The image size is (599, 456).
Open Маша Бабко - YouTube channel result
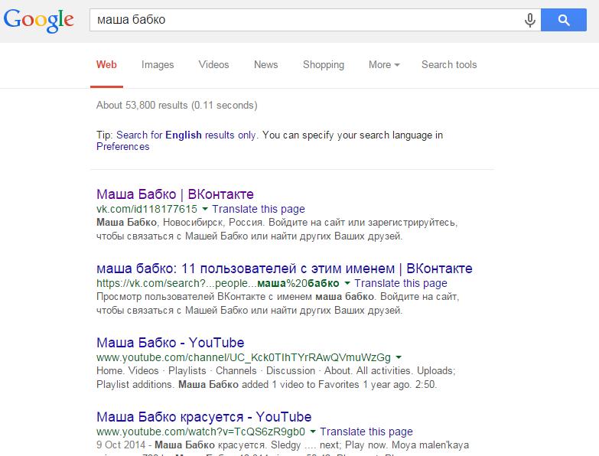[x=171, y=343]
